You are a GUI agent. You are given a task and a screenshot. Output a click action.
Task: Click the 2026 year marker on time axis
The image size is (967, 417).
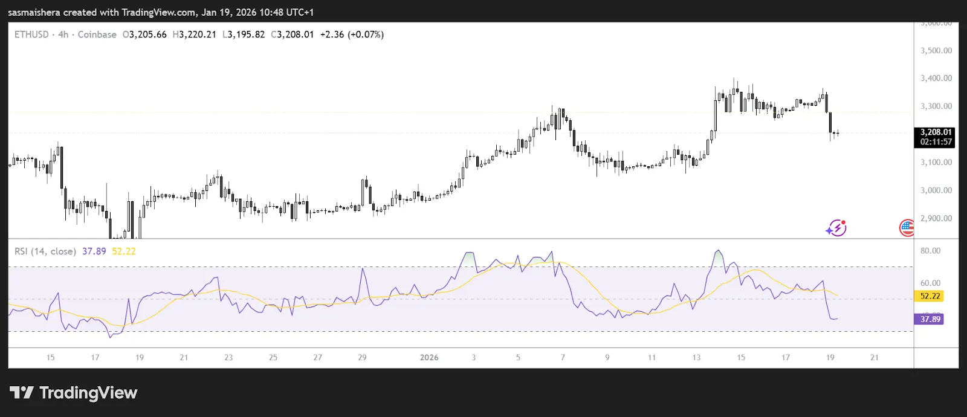click(x=429, y=357)
